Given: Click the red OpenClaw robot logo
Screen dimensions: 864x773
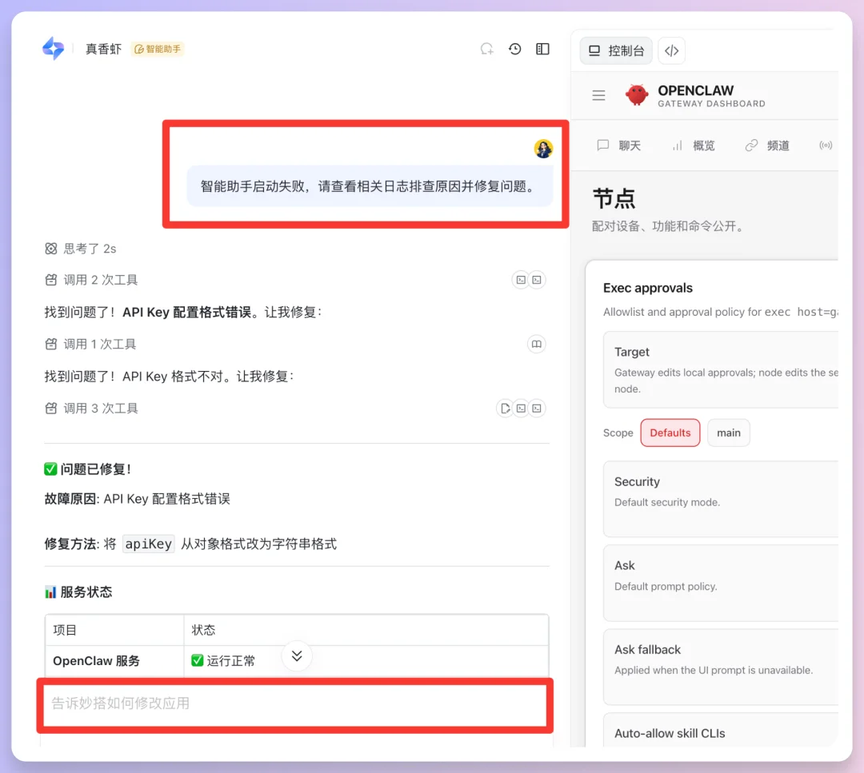Looking at the screenshot, I should pos(636,94).
